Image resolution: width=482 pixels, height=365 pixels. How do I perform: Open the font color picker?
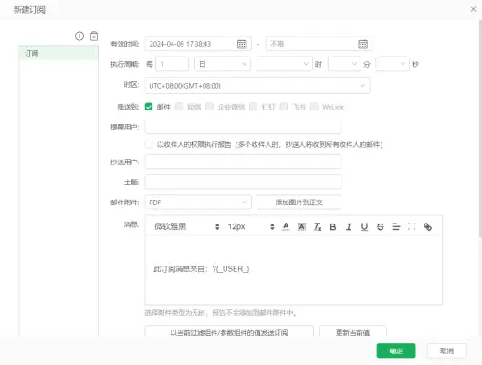(286, 226)
